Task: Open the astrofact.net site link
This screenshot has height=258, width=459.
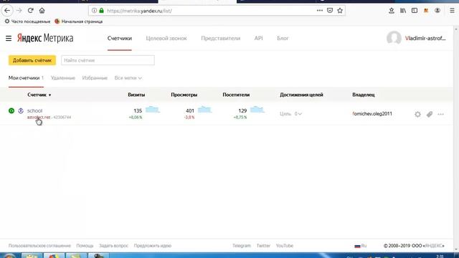Action: (x=39, y=118)
